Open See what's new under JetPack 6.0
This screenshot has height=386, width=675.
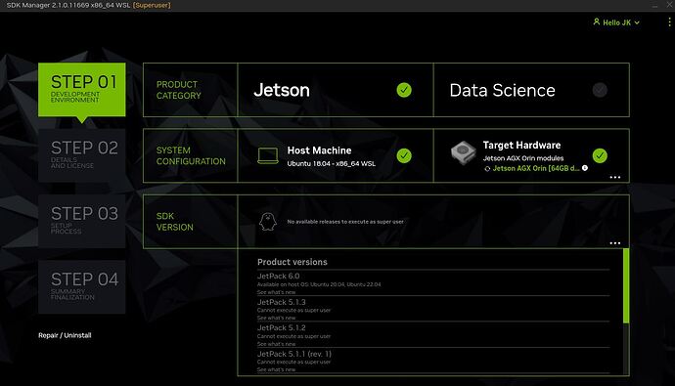(276, 292)
